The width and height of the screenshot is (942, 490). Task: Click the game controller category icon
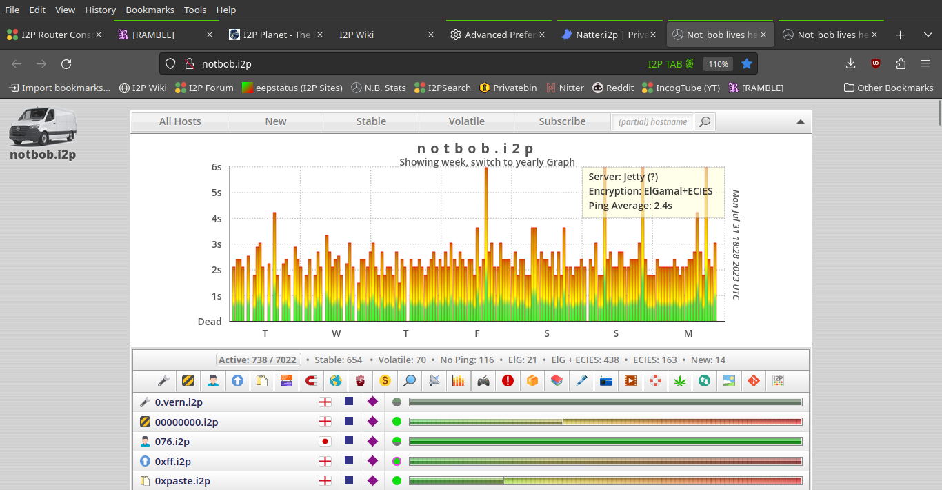(483, 380)
